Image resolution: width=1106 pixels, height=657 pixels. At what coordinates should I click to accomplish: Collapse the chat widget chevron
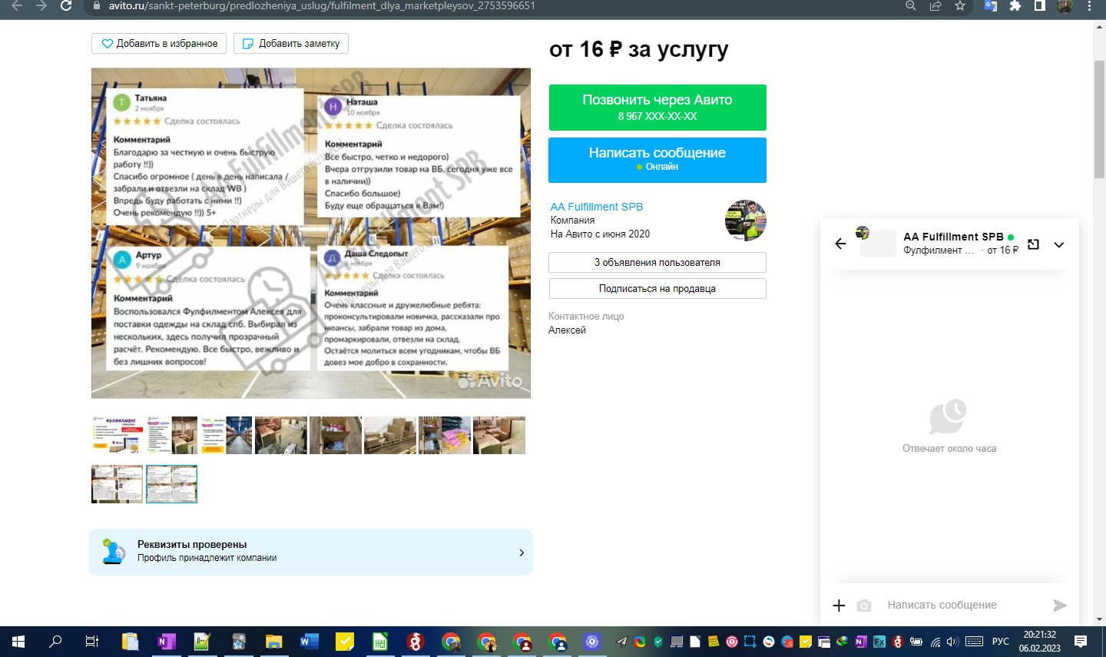click(x=1059, y=244)
